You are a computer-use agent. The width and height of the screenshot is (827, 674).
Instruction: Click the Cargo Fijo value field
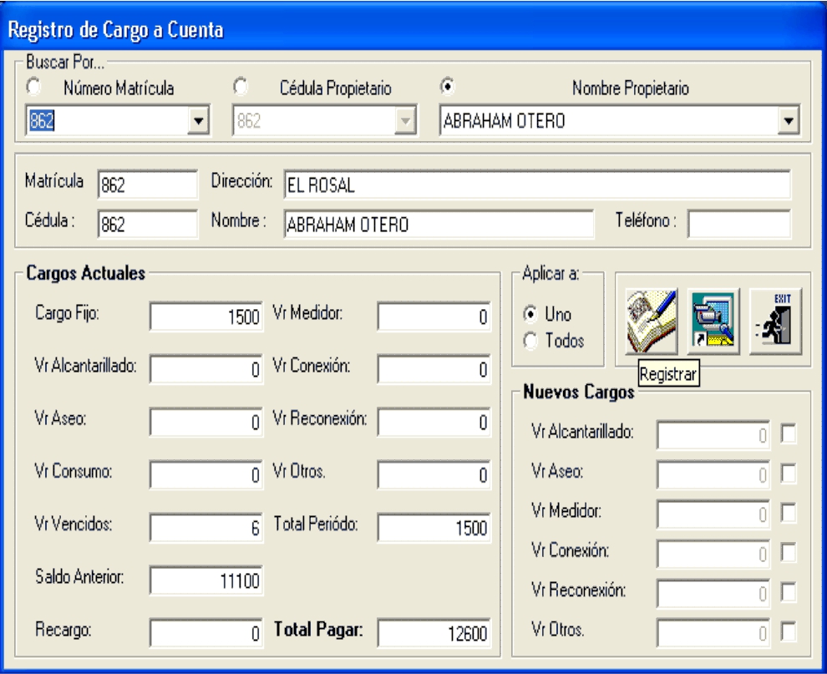206,317
